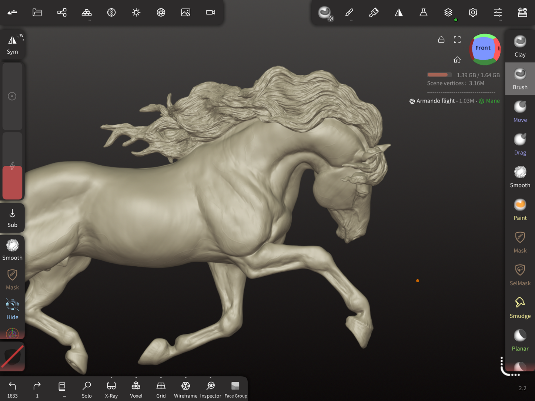Open the Face Group options
535x401 pixels.
pos(235,389)
